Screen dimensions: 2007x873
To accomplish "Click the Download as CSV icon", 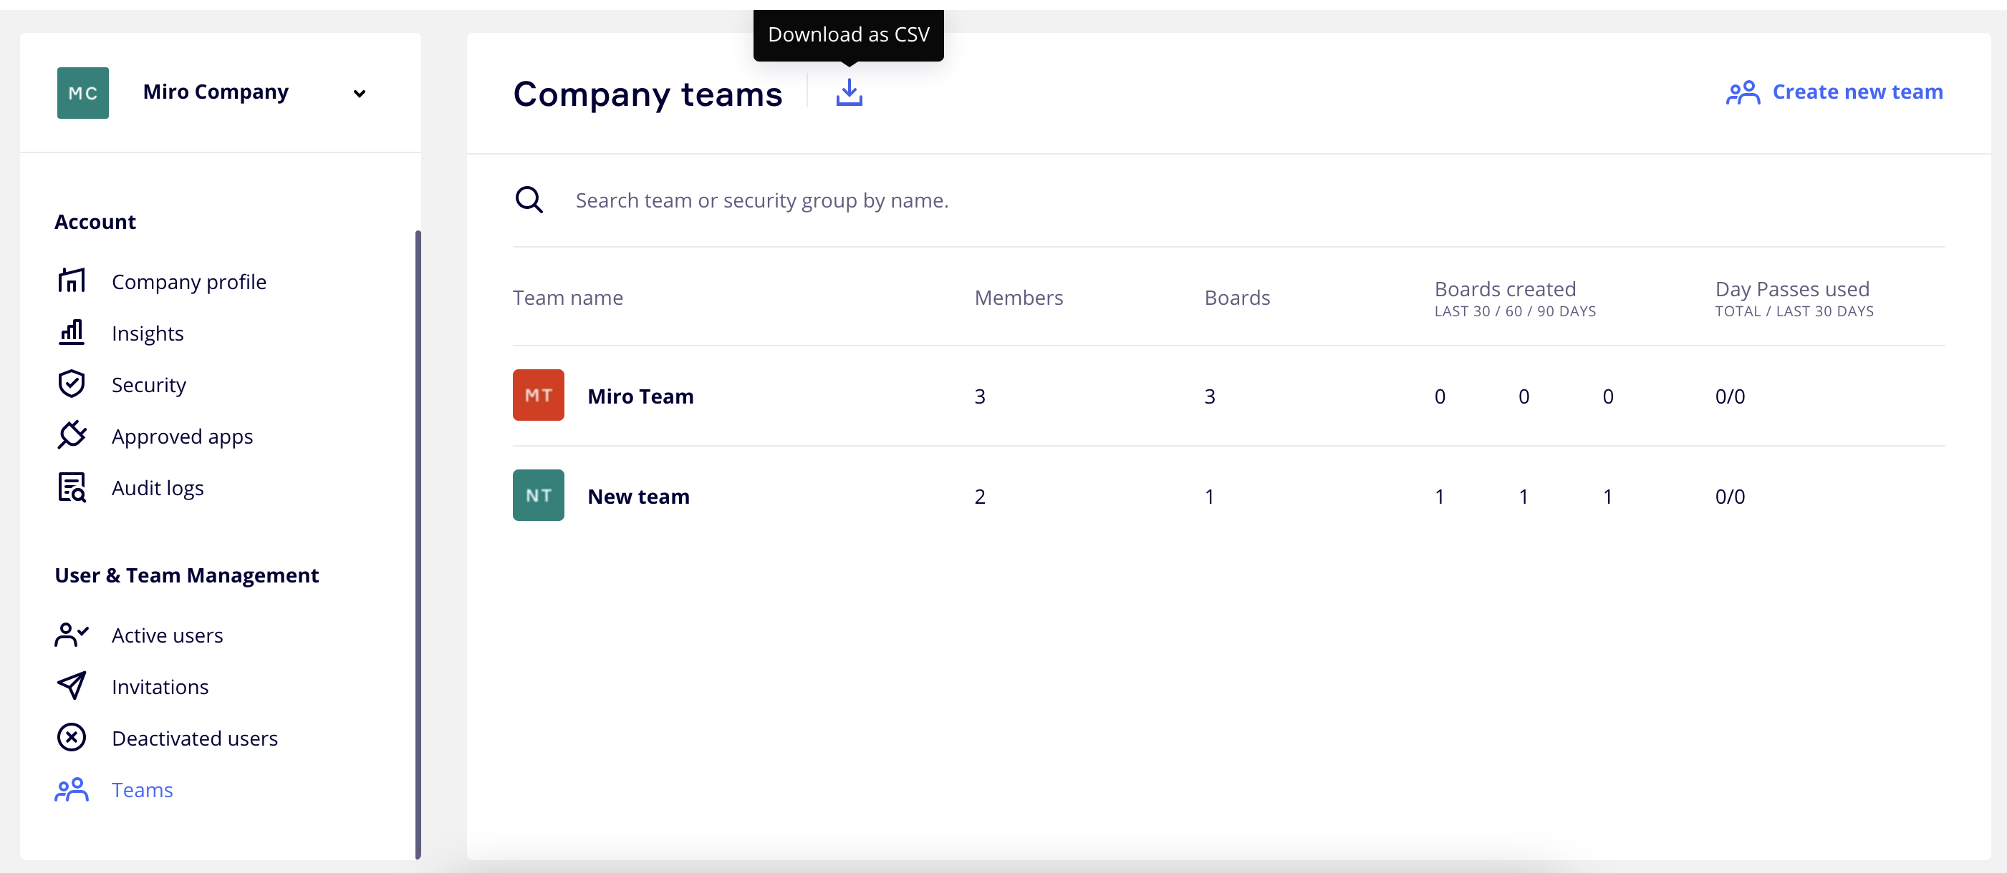I will (849, 92).
